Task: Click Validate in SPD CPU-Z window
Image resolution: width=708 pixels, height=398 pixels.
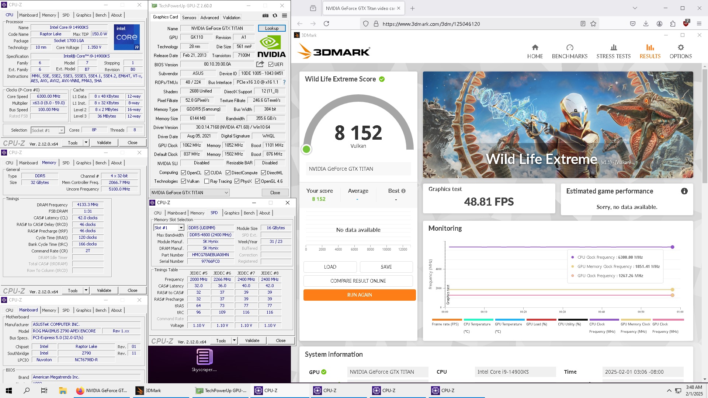Action: pos(252,341)
